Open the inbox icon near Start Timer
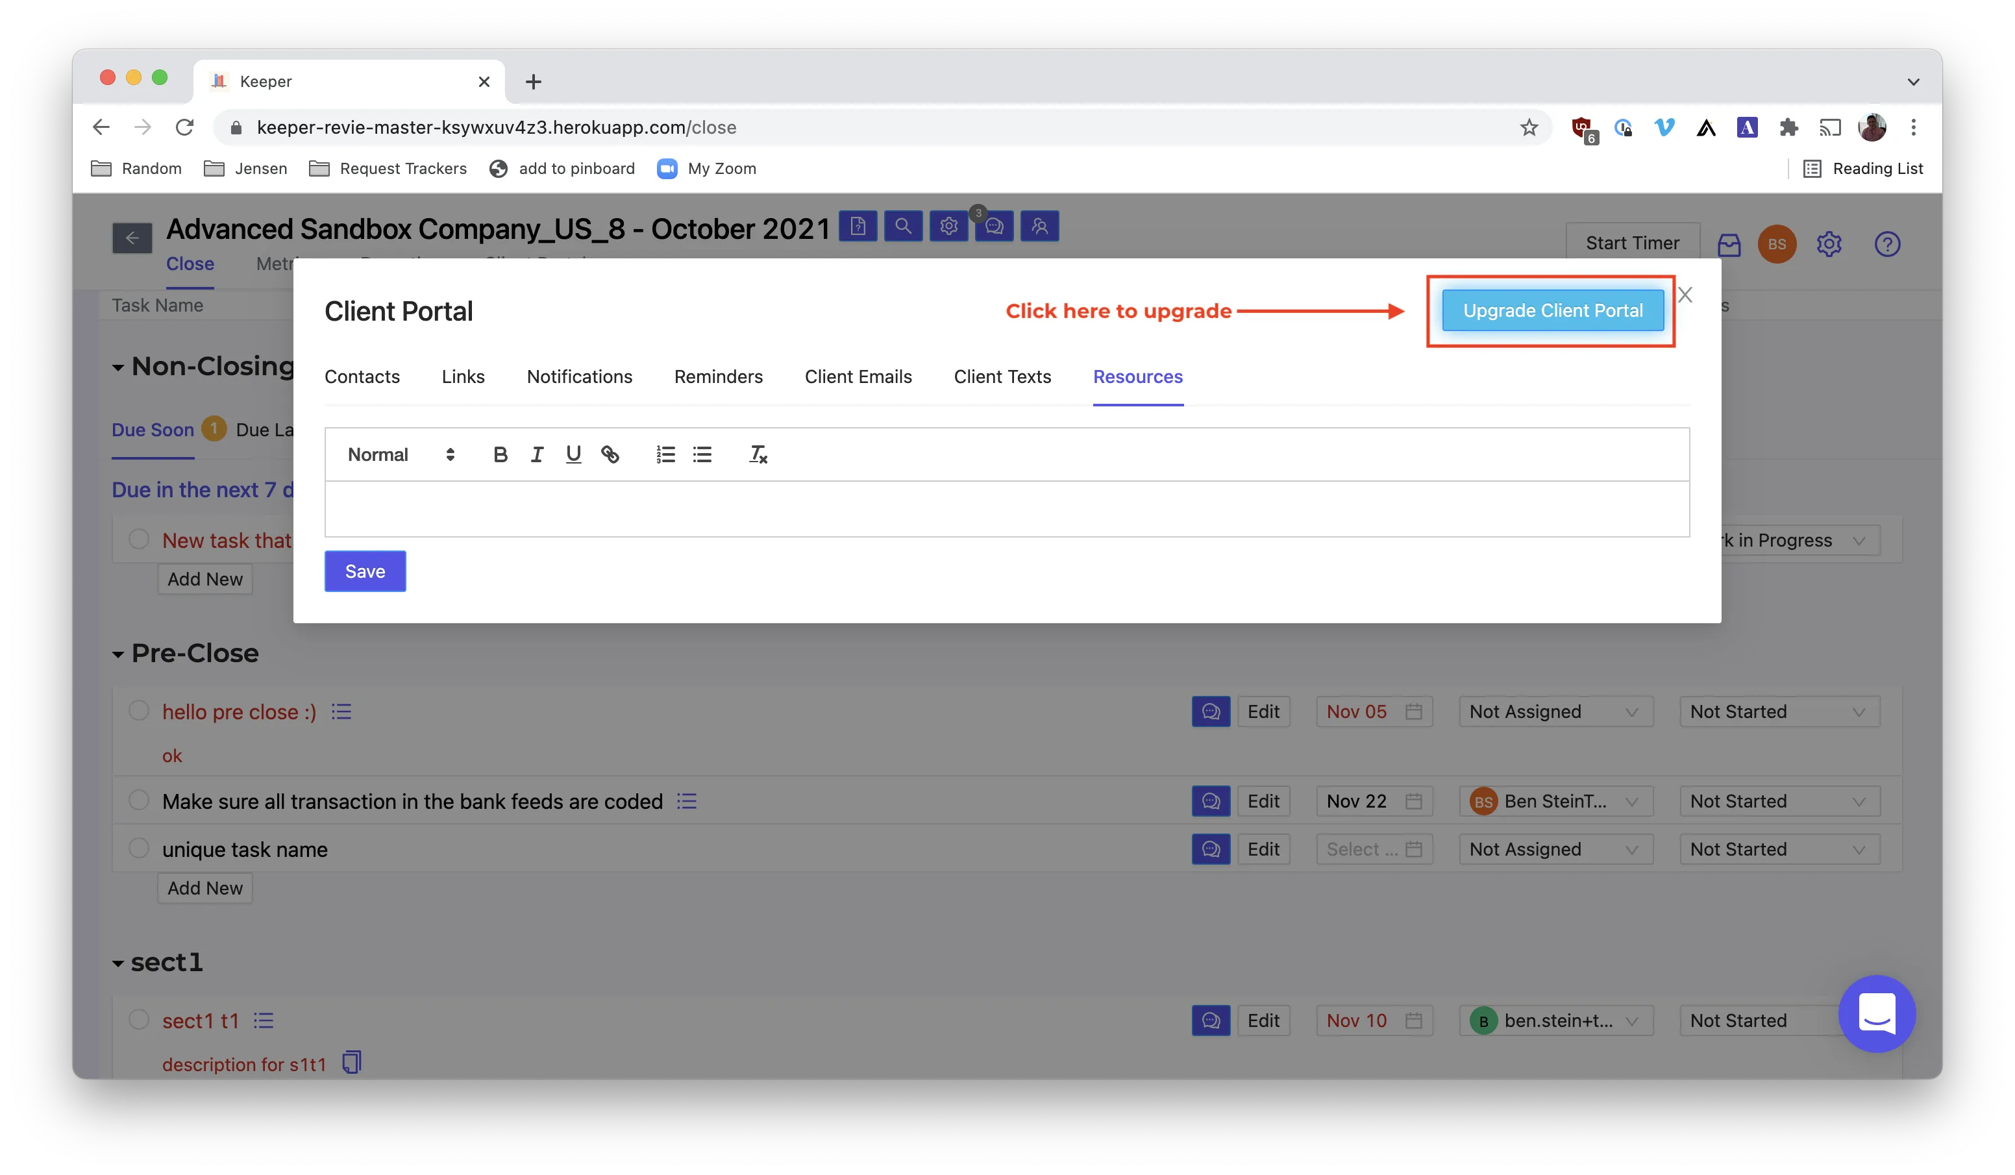2015x1175 pixels. 1729,245
